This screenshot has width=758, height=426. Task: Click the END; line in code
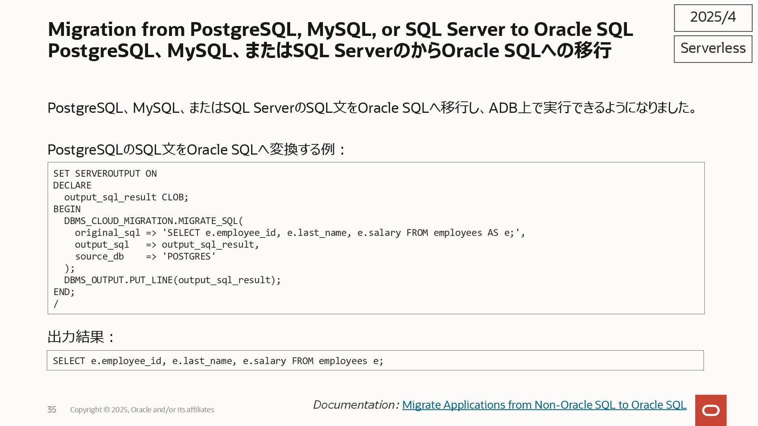(x=64, y=292)
